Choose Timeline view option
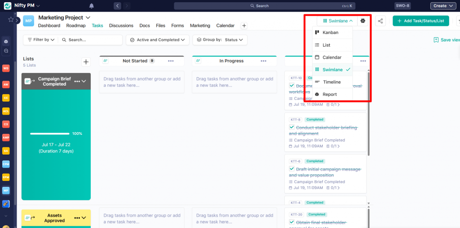460x228 pixels. 332,82
